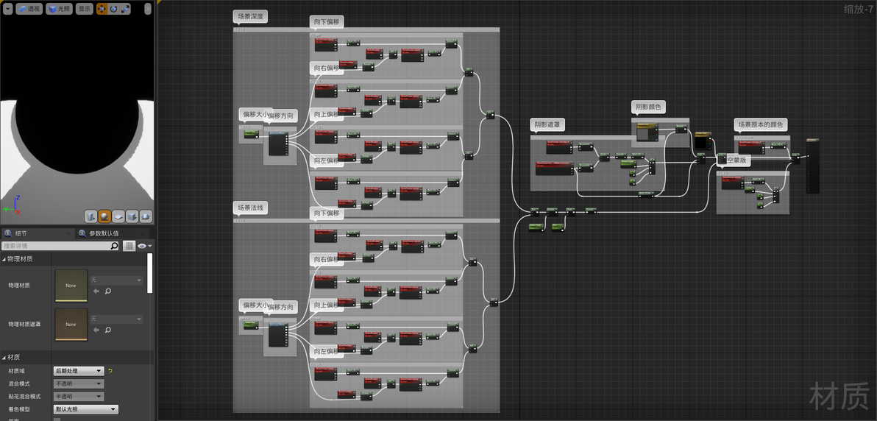The height and width of the screenshot is (421, 877).
Task: Open the eye visibility options in details
Action: point(144,246)
